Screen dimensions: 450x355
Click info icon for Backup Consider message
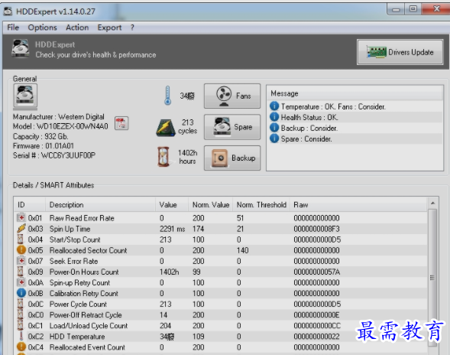(274, 128)
